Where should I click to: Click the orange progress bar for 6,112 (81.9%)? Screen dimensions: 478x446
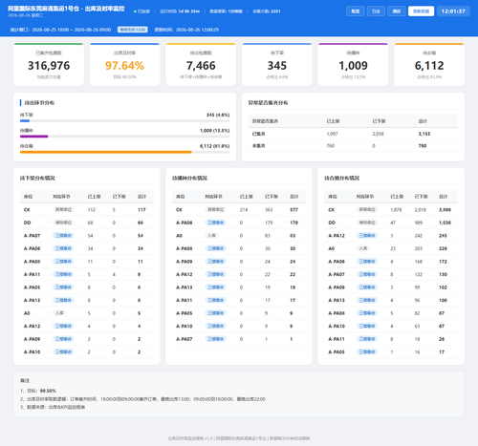click(x=106, y=152)
